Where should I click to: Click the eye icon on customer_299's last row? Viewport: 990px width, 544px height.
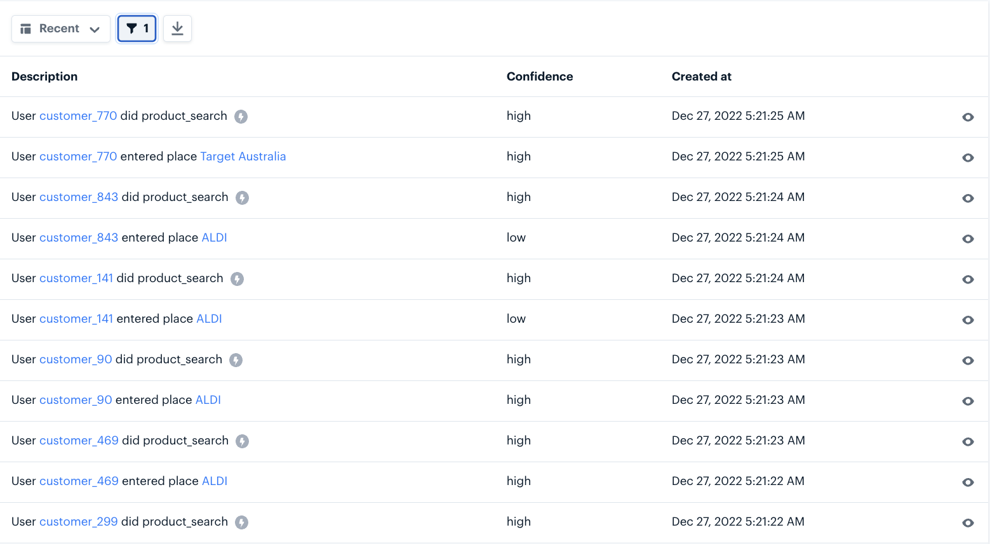pos(968,523)
